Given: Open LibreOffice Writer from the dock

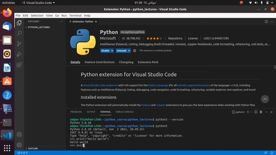Looking at the screenshot, I should (7, 68).
